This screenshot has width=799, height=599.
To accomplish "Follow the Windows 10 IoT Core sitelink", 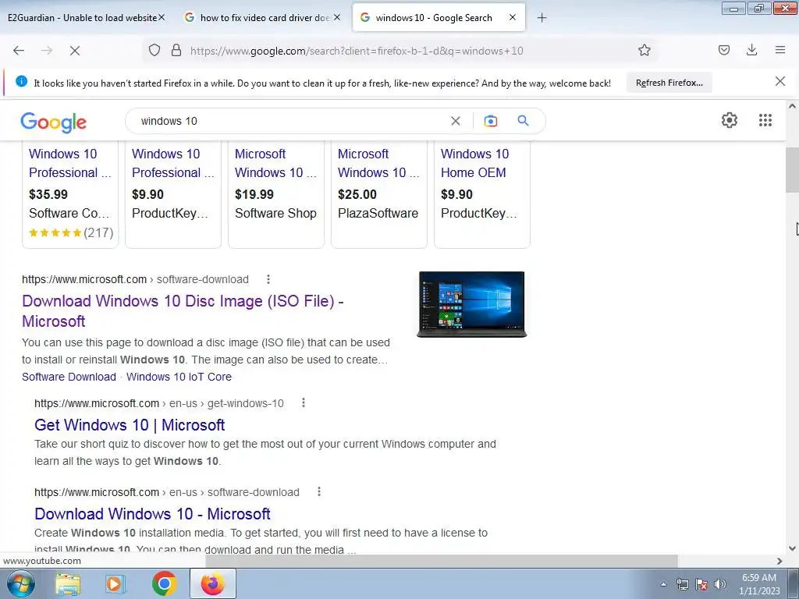I will [179, 377].
